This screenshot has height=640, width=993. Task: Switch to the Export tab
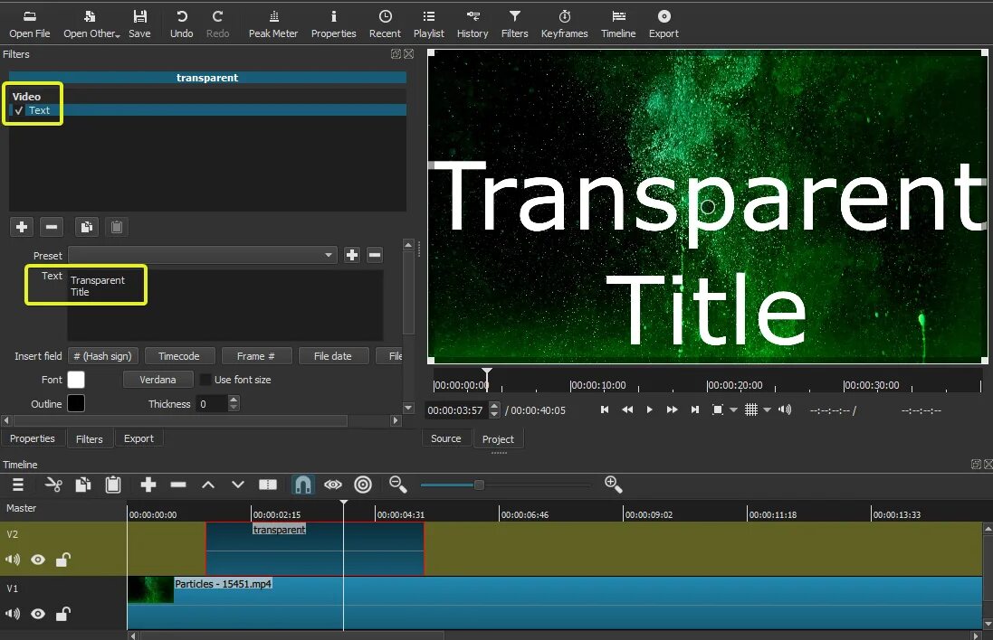pyautogui.click(x=138, y=438)
